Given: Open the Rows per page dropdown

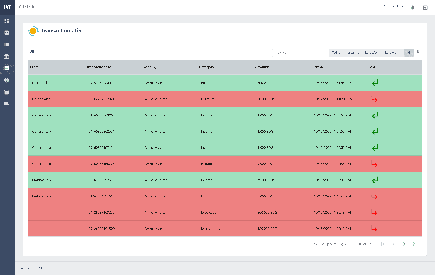Looking at the screenshot, I should (343, 244).
